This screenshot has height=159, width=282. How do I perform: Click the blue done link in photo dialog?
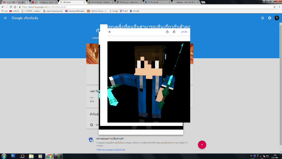tap(184, 32)
